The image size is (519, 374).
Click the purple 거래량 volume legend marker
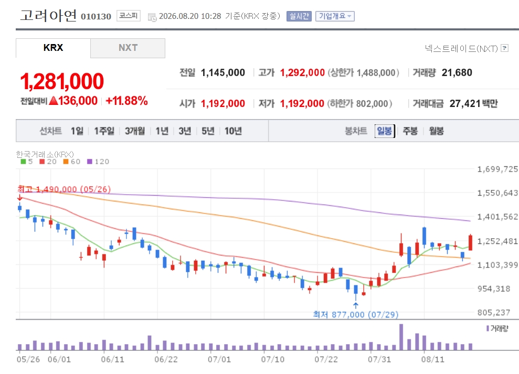(x=488, y=328)
